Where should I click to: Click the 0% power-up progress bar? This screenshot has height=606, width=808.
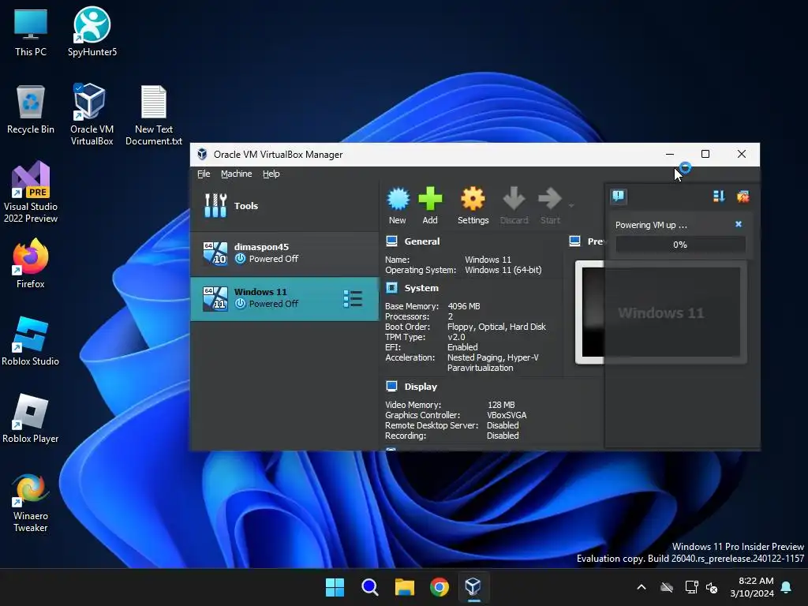[680, 245]
